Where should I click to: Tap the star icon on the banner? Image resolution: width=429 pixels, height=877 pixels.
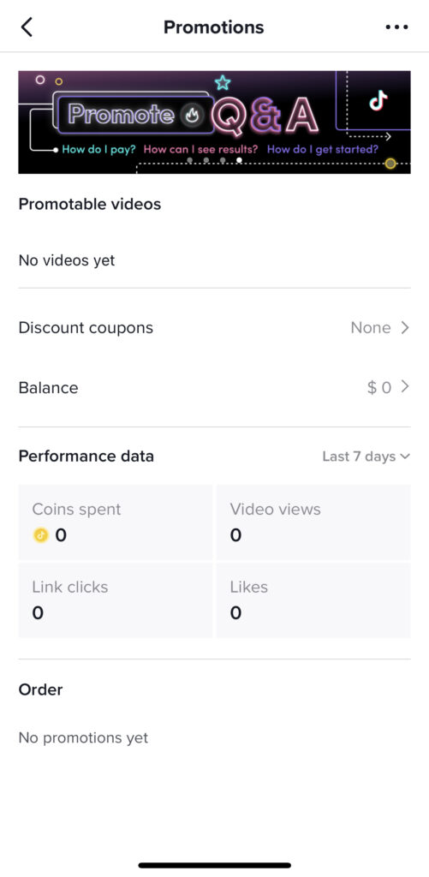223,83
